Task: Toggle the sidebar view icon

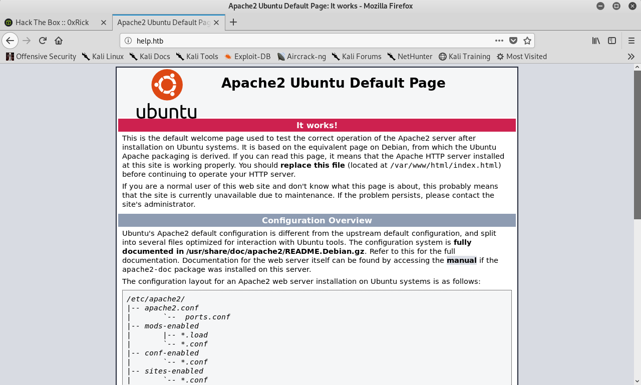Action: (x=612, y=41)
